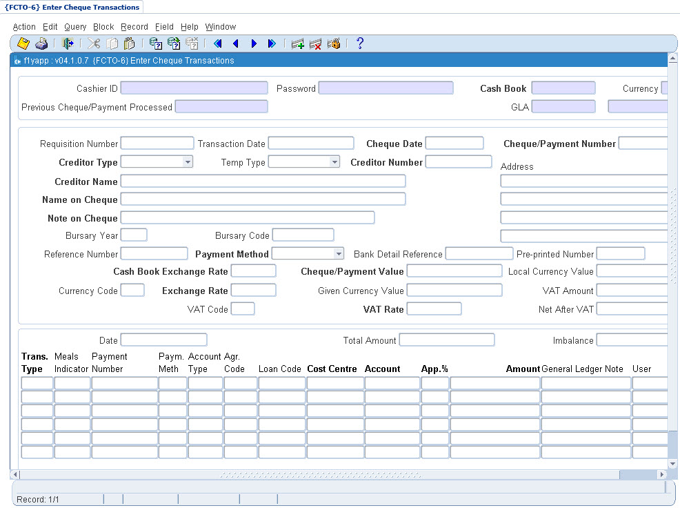This screenshot has height=508, width=680.
Task: Click the Print icon
Action: pos(41,43)
